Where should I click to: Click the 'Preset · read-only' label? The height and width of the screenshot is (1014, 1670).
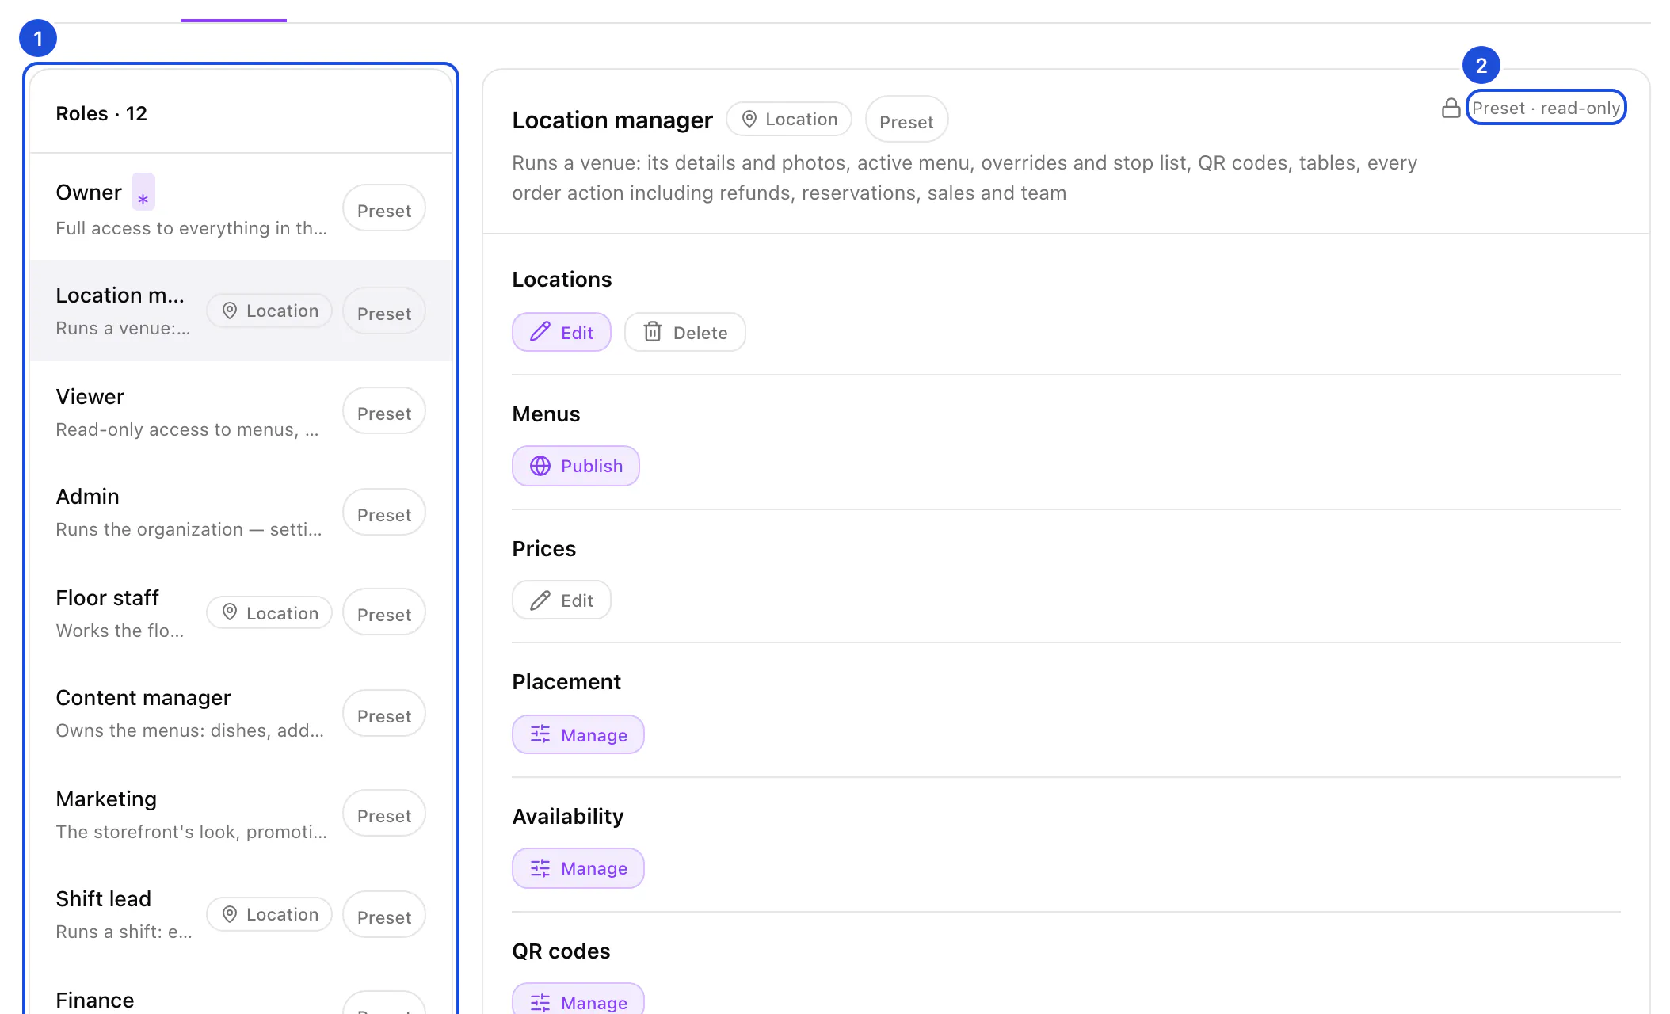(1546, 108)
